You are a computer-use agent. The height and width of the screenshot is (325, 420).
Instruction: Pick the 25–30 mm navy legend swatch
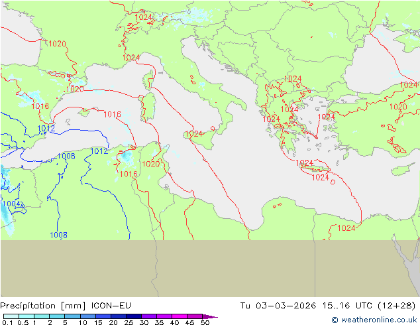point(134,316)
